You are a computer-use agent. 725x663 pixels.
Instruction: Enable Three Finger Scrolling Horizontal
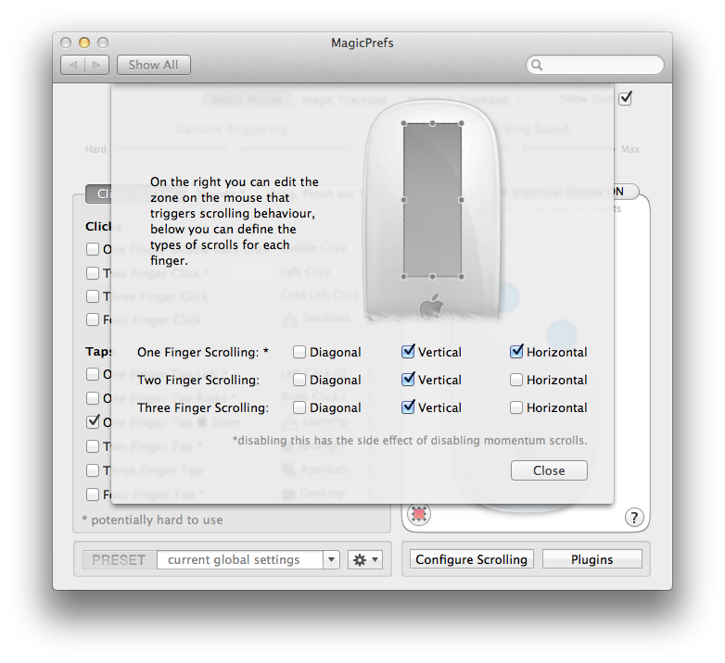click(516, 407)
